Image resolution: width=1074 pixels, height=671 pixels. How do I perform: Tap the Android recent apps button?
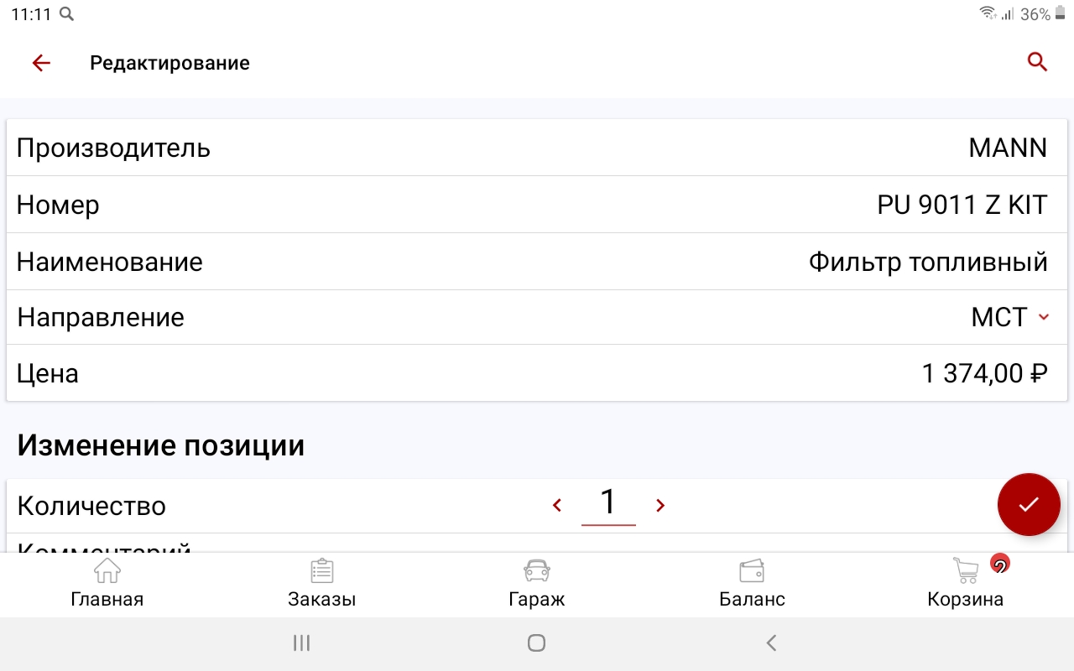302,643
